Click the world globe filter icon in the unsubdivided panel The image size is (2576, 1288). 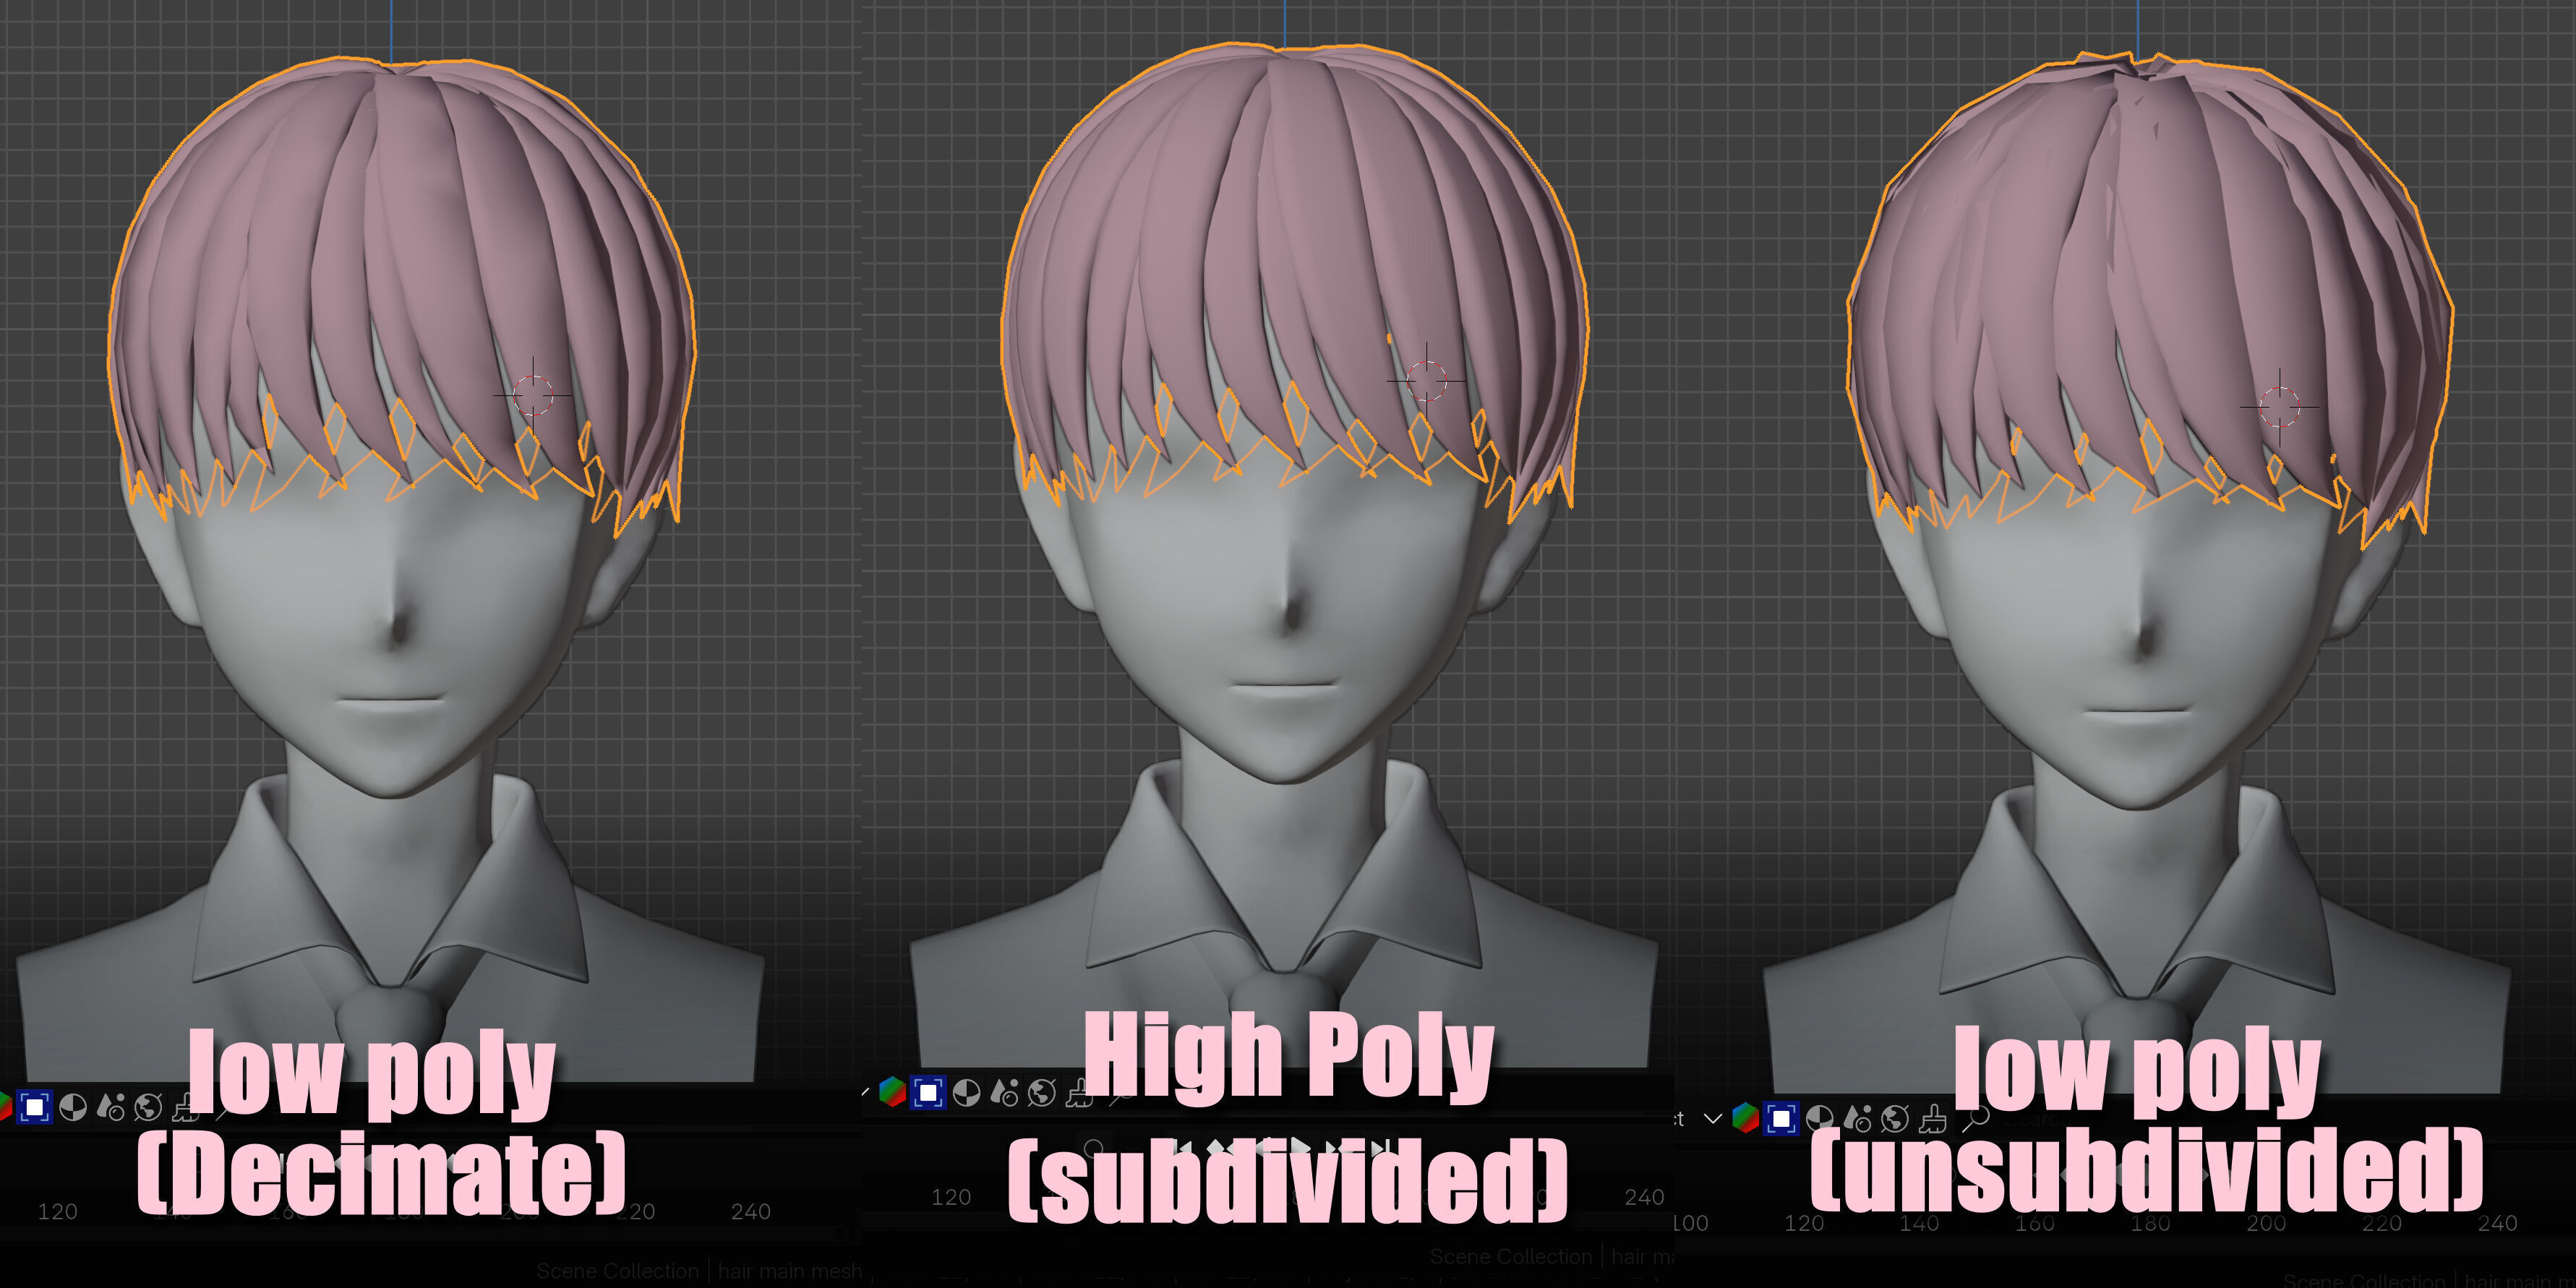coord(1895,1118)
